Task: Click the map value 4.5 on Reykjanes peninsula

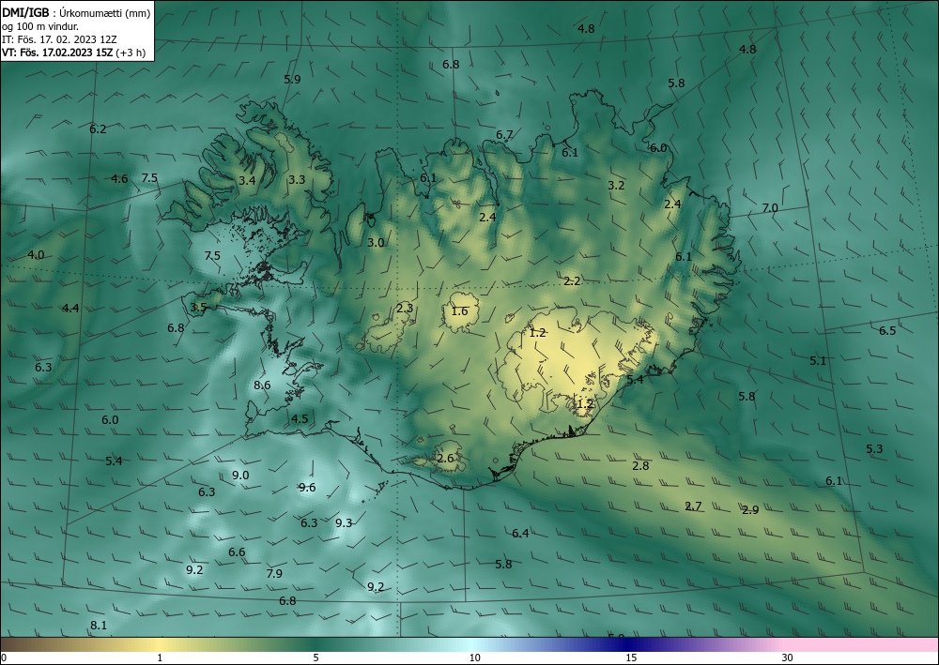Action: [x=300, y=418]
